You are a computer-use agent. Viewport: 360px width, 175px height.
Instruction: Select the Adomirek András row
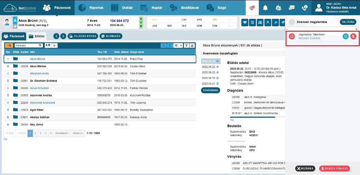[100, 95]
